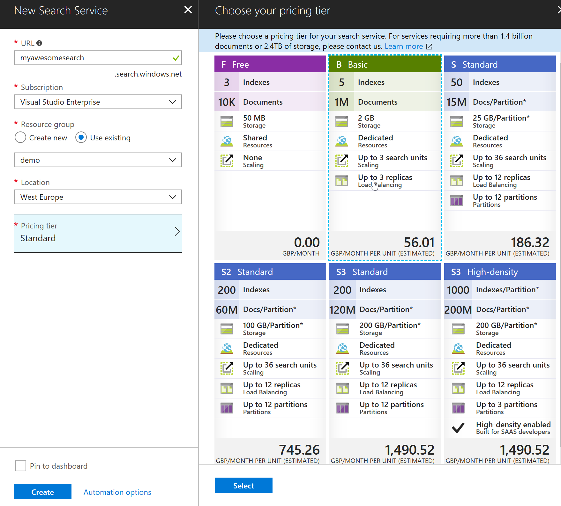Viewport: 561px width, 506px height.
Task: Open the Pricing tier Standard selector
Action: [x=98, y=233]
